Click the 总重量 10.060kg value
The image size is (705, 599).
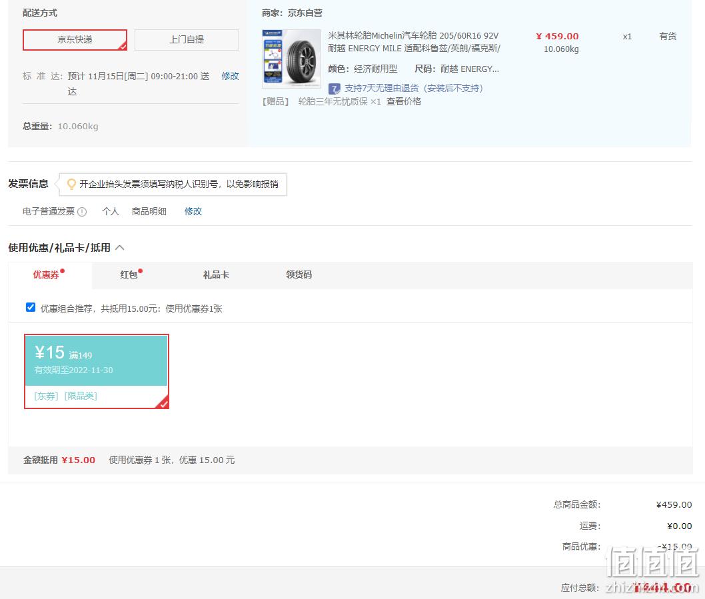(x=78, y=127)
